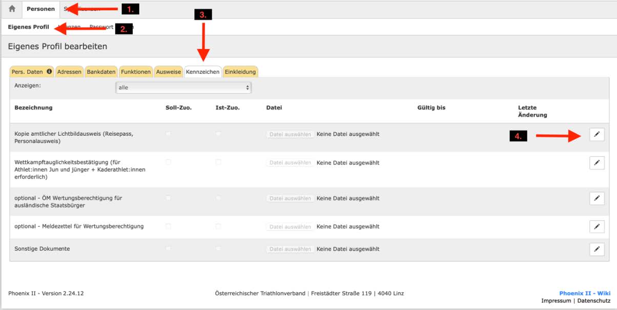The width and height of the screenshot is (617, 310).
Task: Edit the ÖM Wertungsberechtigung row via pencil
Action: [597, 198]
